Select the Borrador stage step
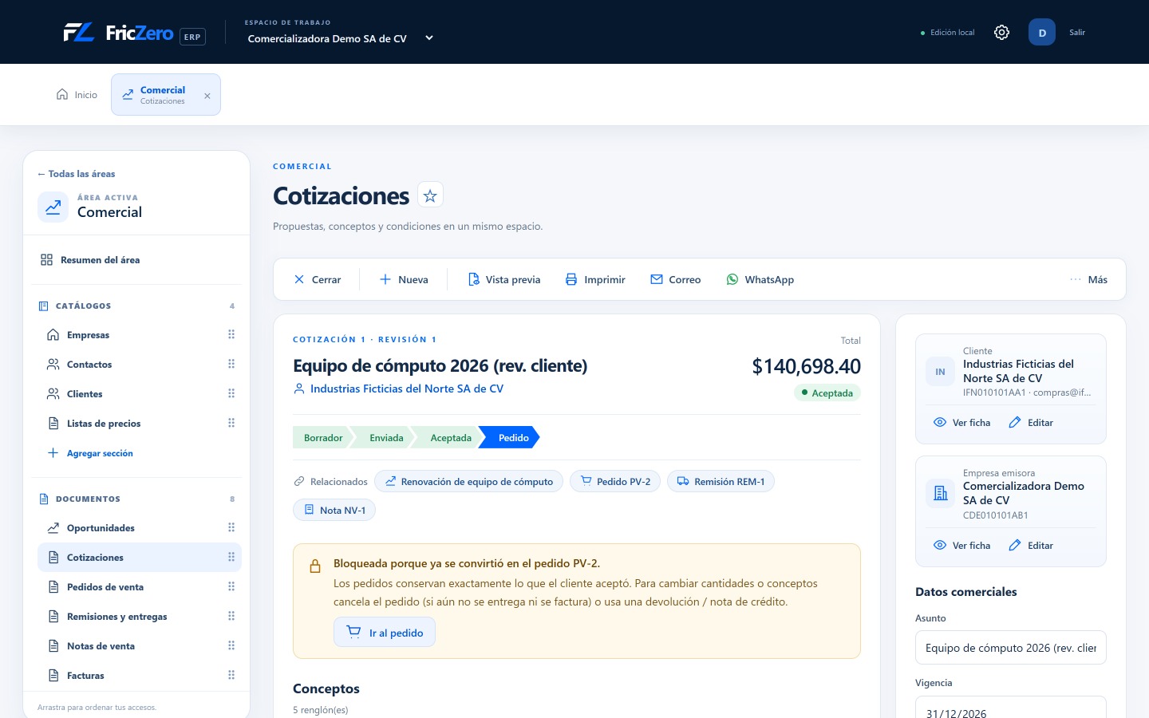1149x718 pixels. [323, 438]
